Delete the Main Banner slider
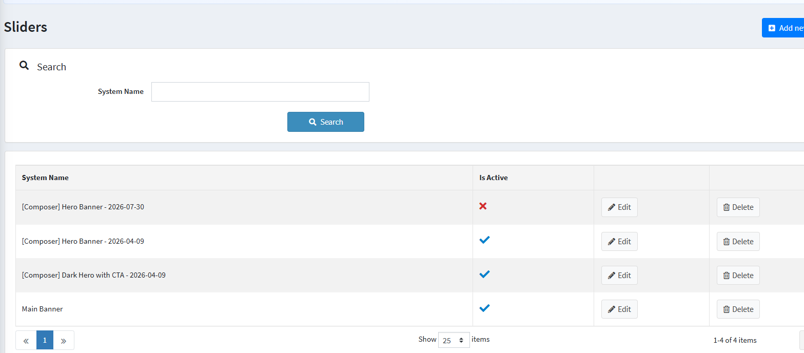The height and width of the screenshot is (353, 804). click(x=738, y=309)
